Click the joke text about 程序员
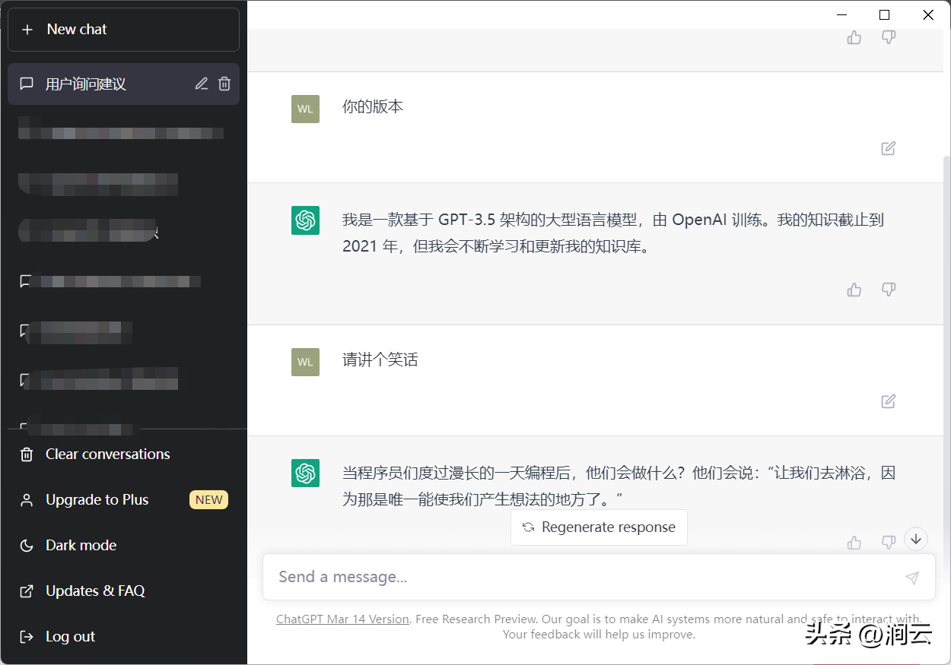The image size is (951, 665). (619, 486)
